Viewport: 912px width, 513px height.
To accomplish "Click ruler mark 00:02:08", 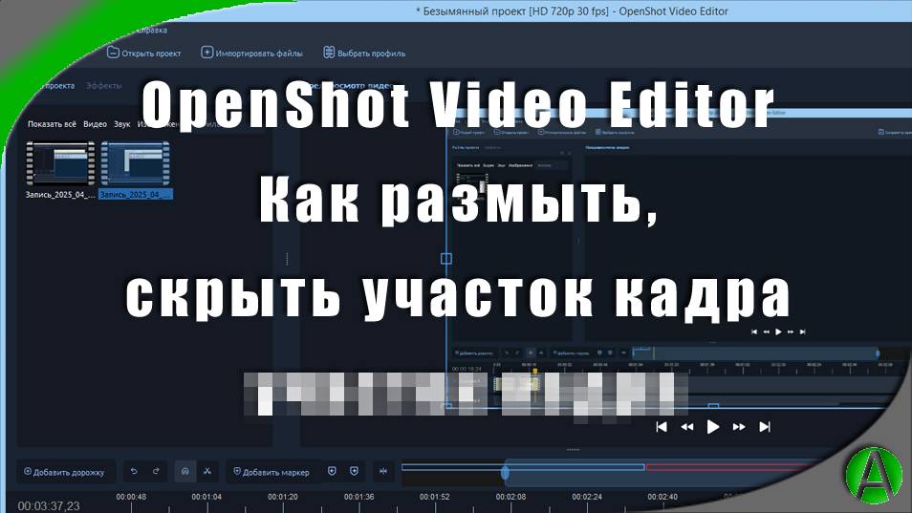I will (510, 498).
